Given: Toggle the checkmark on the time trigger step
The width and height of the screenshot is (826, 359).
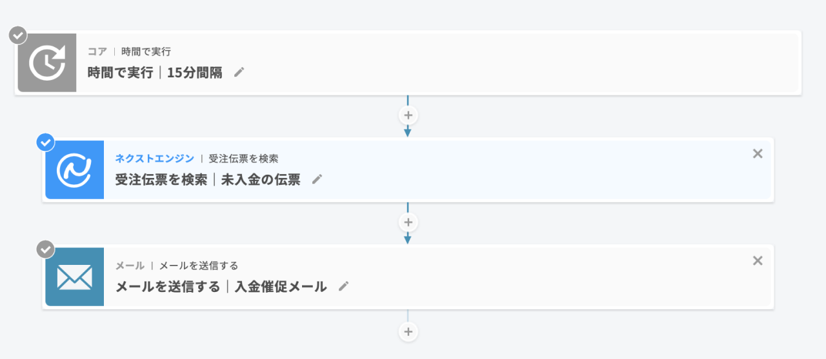Looking at the screenshot, I should click(x=18, y=35).
